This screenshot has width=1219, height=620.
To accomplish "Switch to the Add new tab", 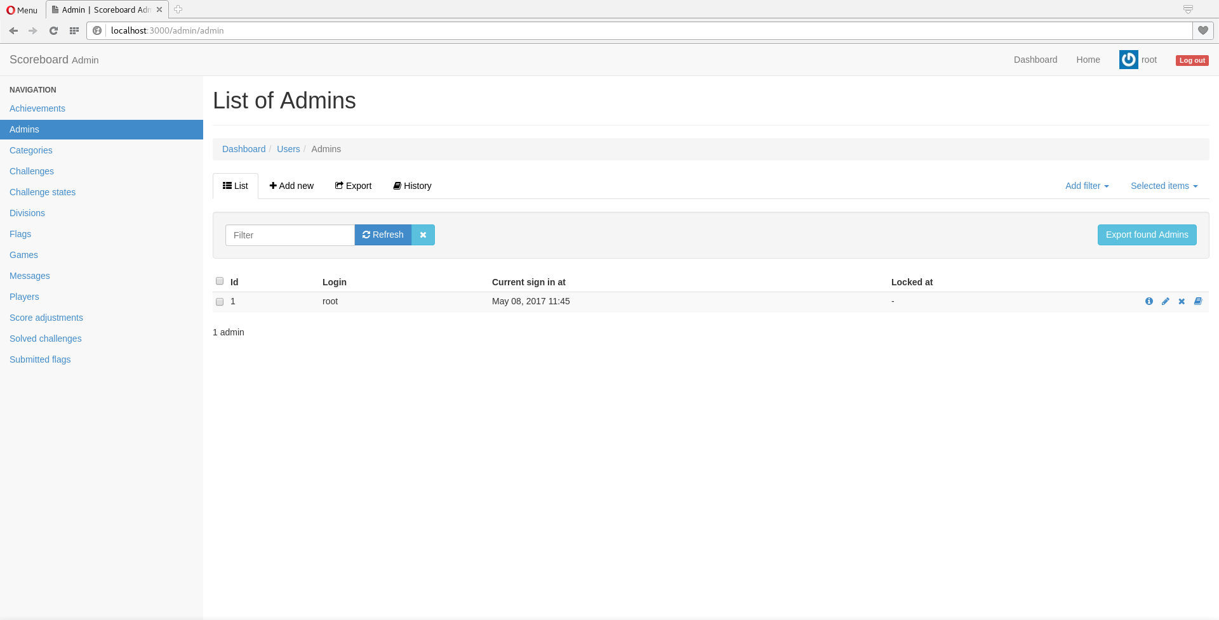I will [291, 186].
